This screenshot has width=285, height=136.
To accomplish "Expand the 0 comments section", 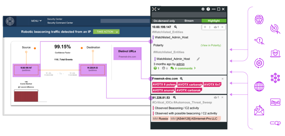I will click(x=183, y=68).
